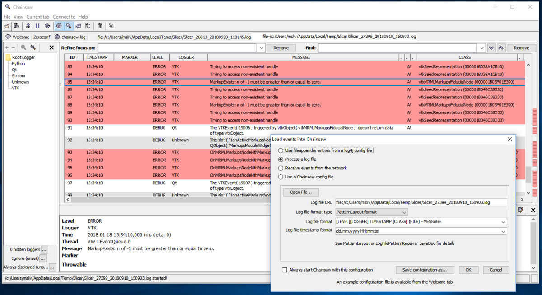542x295 pixels.
Task: Click the magnifier toolbar icon in main toolbar
Action: click(68, 26)
